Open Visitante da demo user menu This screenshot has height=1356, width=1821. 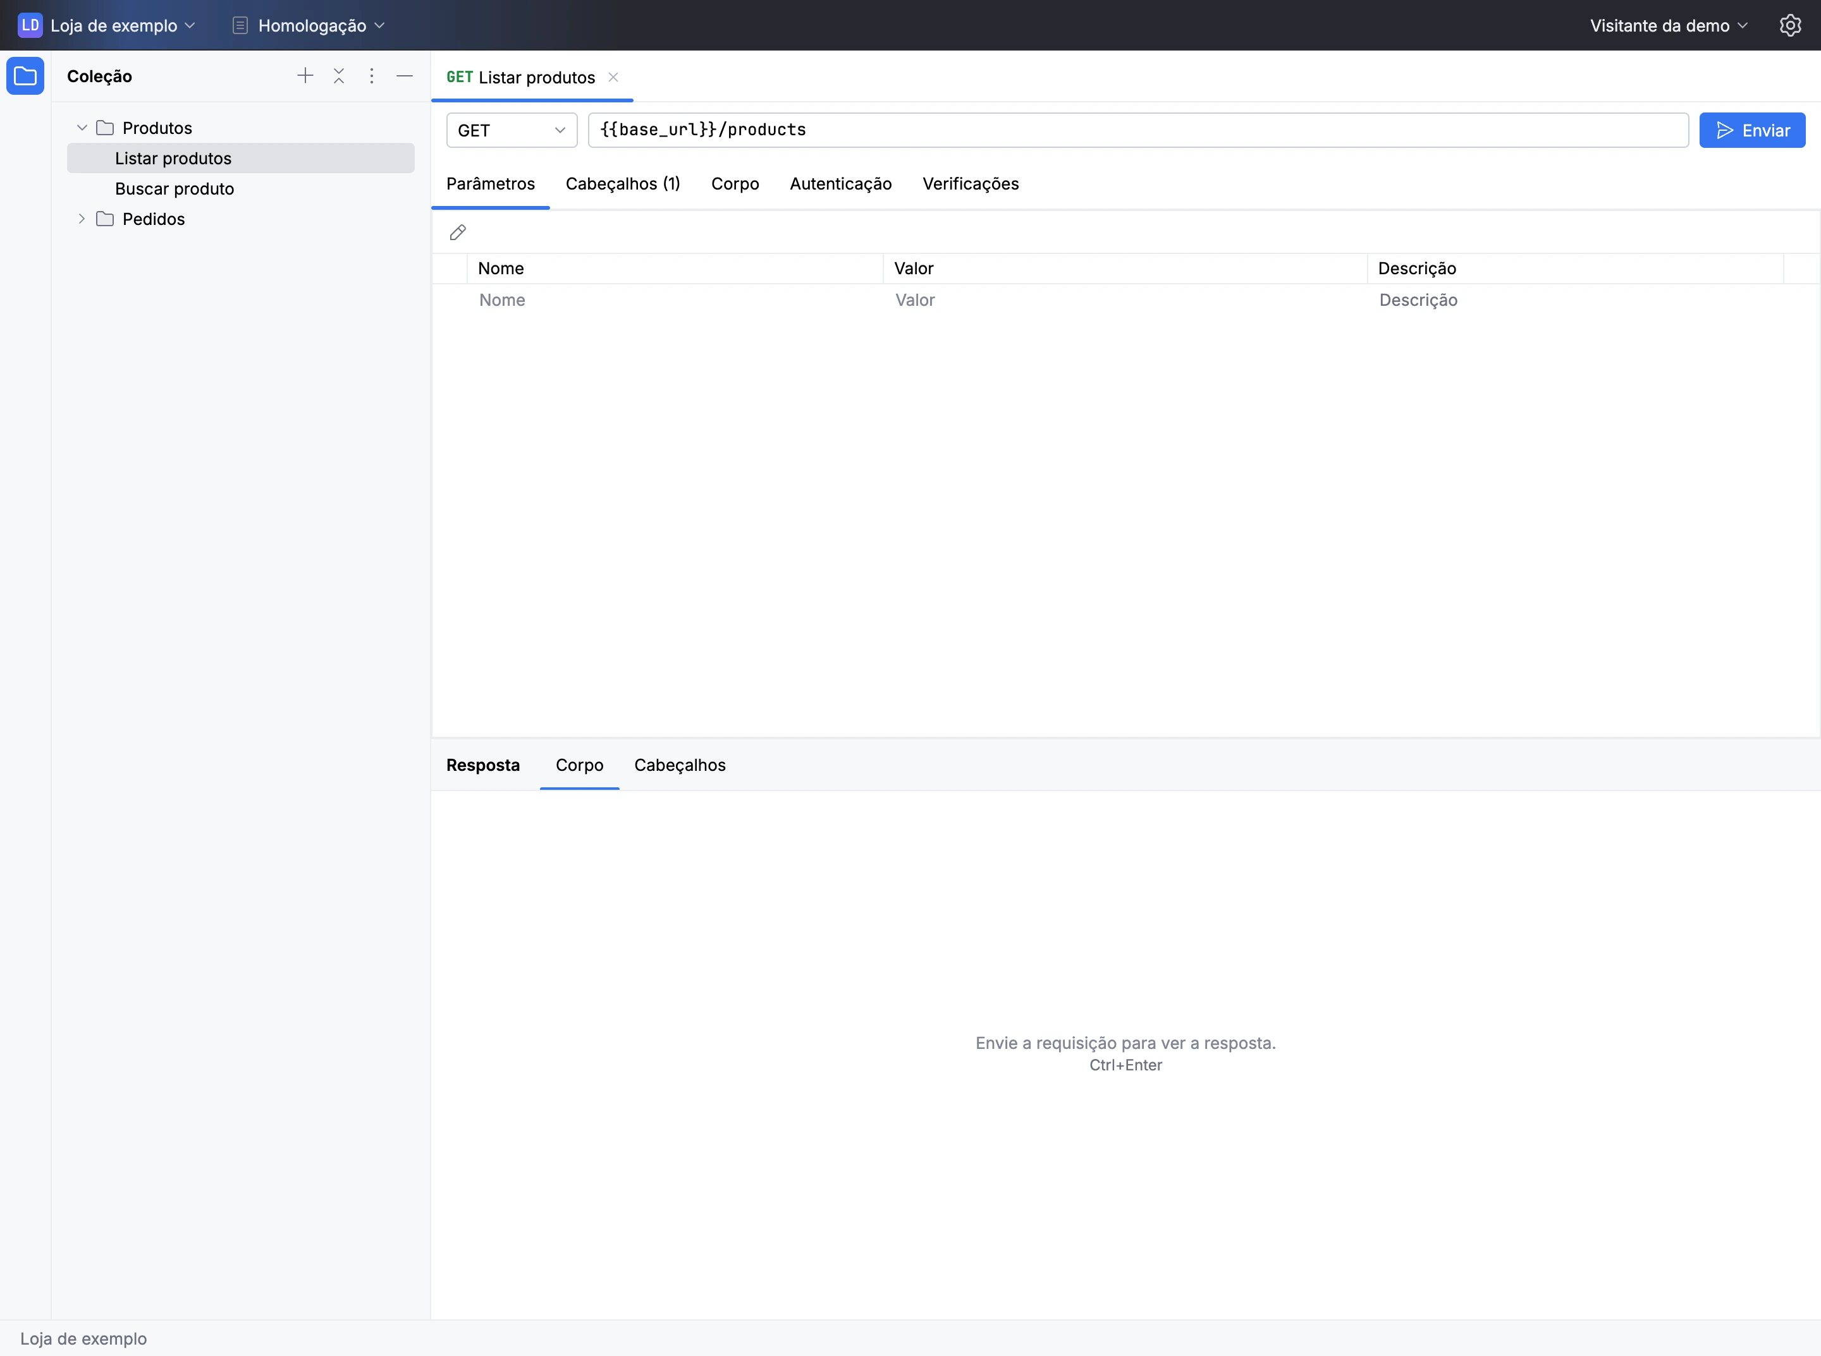coord(1668,25)
